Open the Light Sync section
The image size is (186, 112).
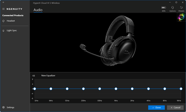coord(12,30)
